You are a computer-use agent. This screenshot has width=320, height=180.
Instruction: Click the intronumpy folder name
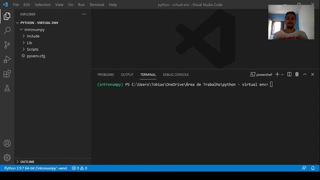click(x=34, y=29)
